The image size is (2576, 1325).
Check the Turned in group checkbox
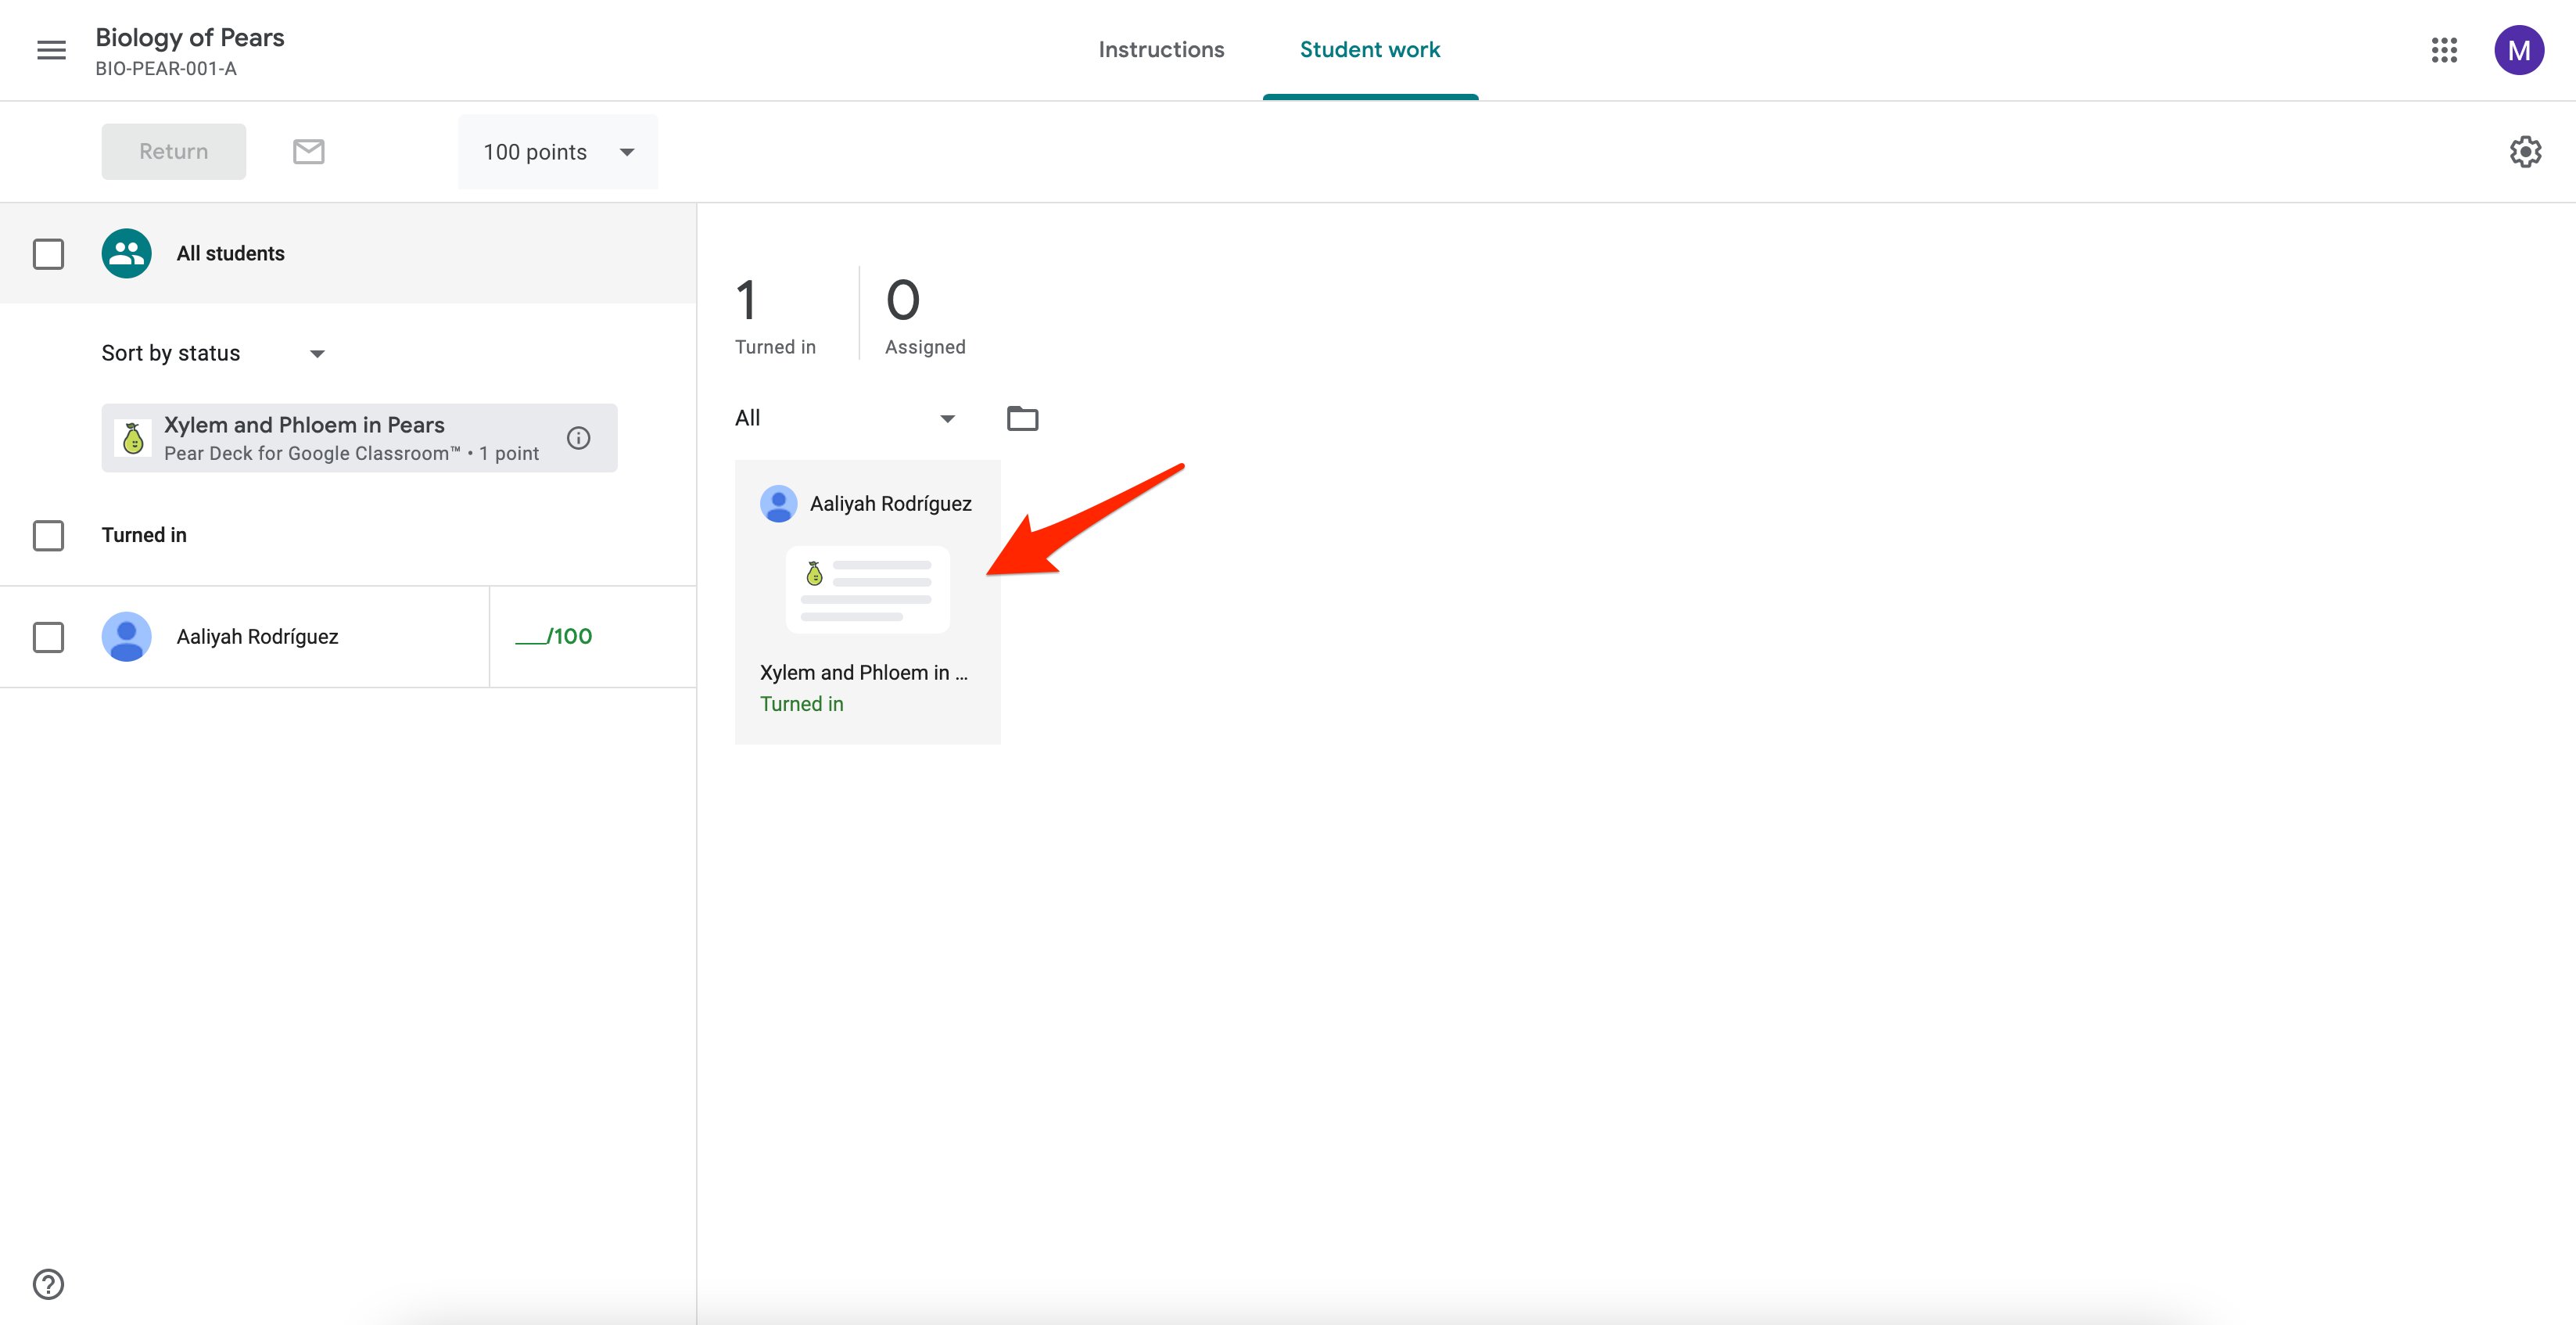48,535
